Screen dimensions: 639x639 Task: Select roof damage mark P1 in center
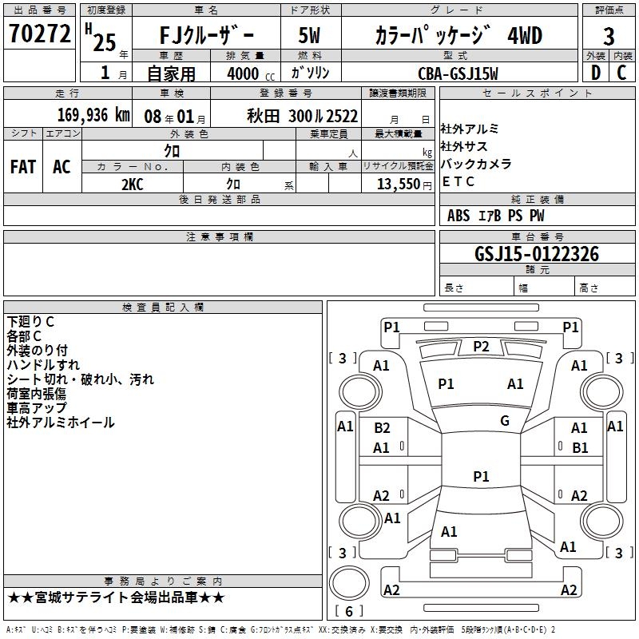[482, 476]
